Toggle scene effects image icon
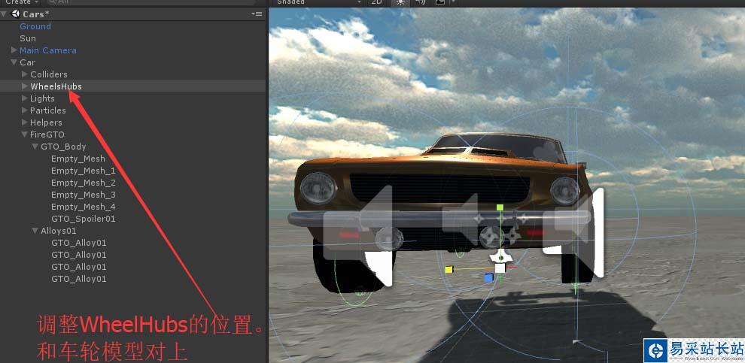Image resolution: width=745 pixels, height=363 pixels. [x=440, y=2]
